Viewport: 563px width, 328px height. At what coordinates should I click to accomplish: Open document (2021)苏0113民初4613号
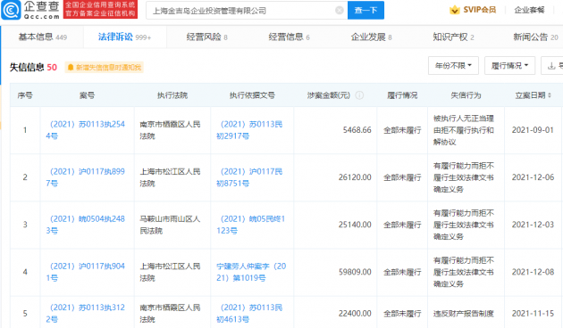249,314
